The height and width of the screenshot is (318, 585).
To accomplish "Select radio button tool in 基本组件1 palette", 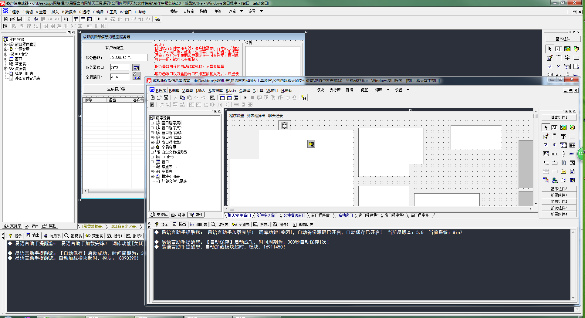I will [x=554, y=145].
